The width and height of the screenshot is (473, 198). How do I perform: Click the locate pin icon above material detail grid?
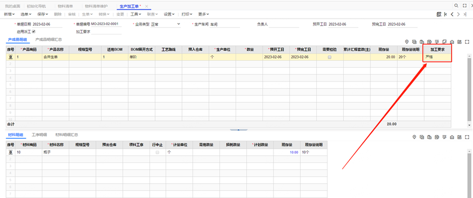pyautogui.click(x=414, y=137)
